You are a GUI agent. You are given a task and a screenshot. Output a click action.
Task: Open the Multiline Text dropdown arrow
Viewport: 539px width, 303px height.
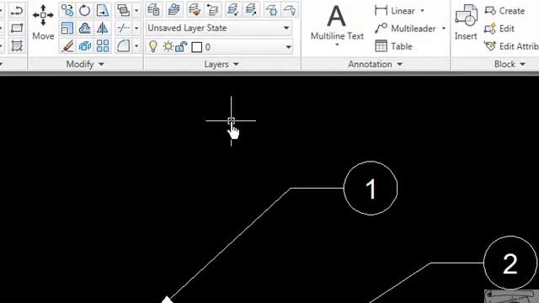337,45
